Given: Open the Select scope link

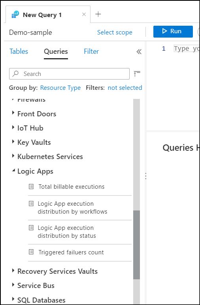Looking at the screenshot, I should coord(115,32).
